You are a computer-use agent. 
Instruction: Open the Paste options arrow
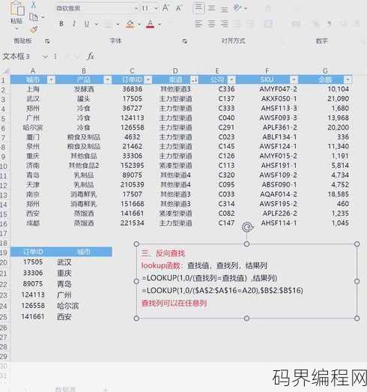(x=16, y=29)
